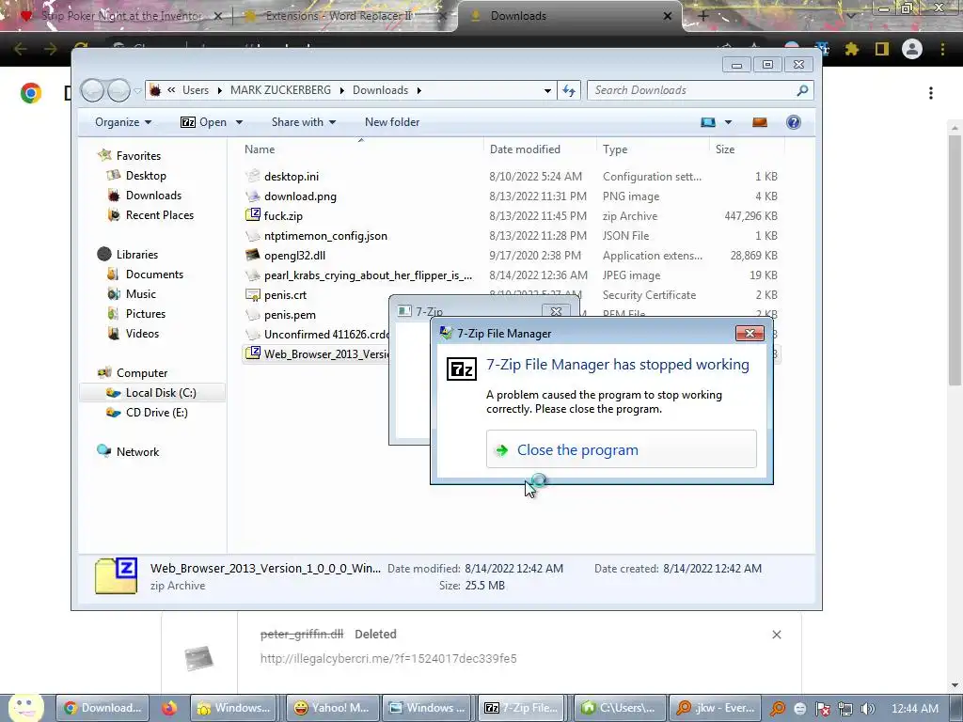Sort by Size column header

tap(725, 149)
